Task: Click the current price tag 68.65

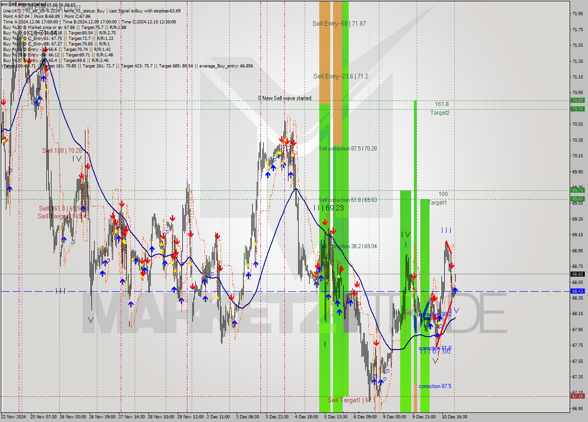Action: 577,274
